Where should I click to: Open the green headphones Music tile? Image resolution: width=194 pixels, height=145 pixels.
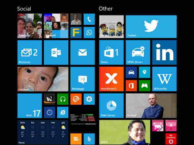[63, 99]
